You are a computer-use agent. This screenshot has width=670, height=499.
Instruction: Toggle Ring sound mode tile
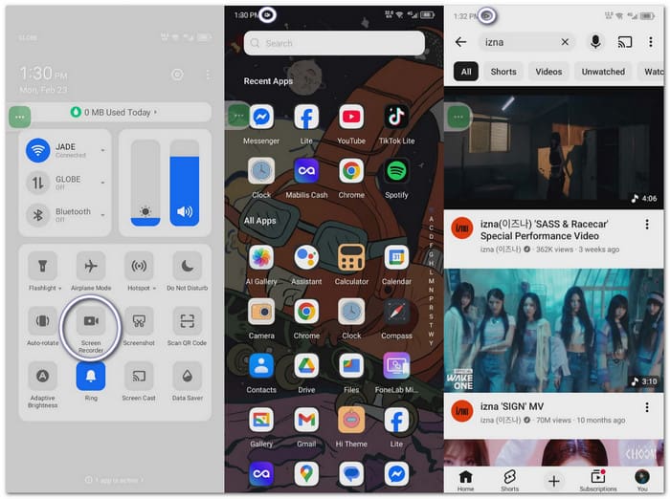pos(91,376)
